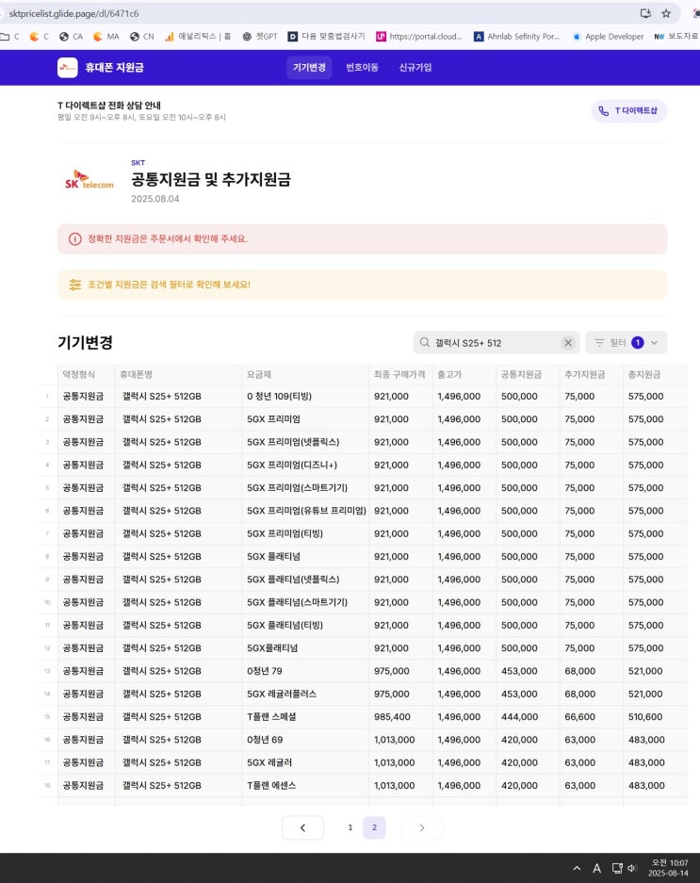Sort by 최종 구매가격 column header
Viewport: 700px width, 883px height.
(399, 374)
